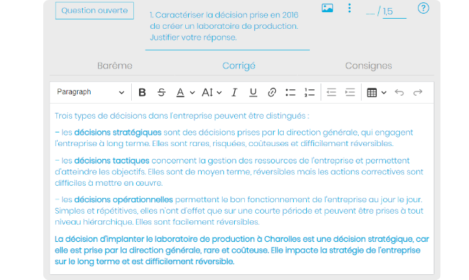Click the line 'difficiles à mettre en œuvre.'
Viewport: 469px width, 280px height.
tap(109, 183)
